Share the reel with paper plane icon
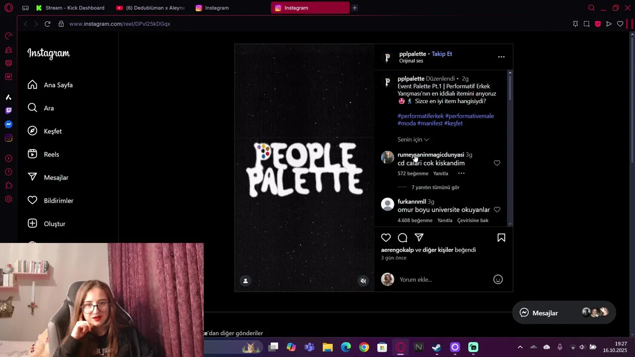 (419, 238)
